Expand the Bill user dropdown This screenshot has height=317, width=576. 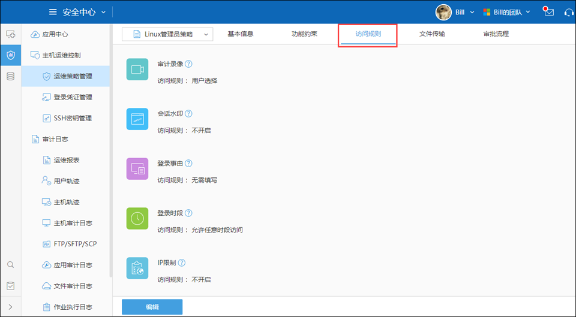pyautogui.click(x=472, y=12)
